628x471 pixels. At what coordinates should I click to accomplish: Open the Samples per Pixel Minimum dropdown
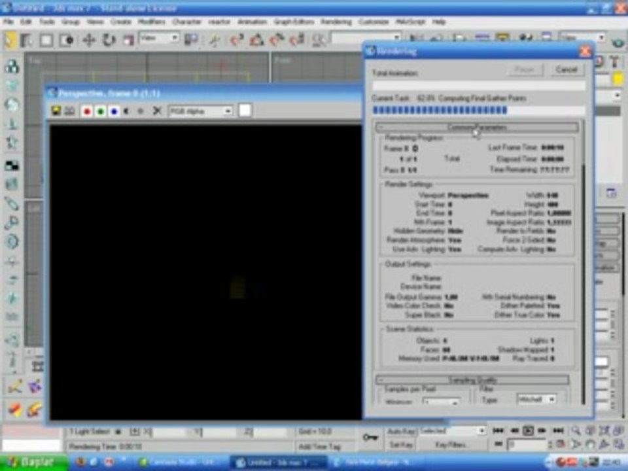441,401
